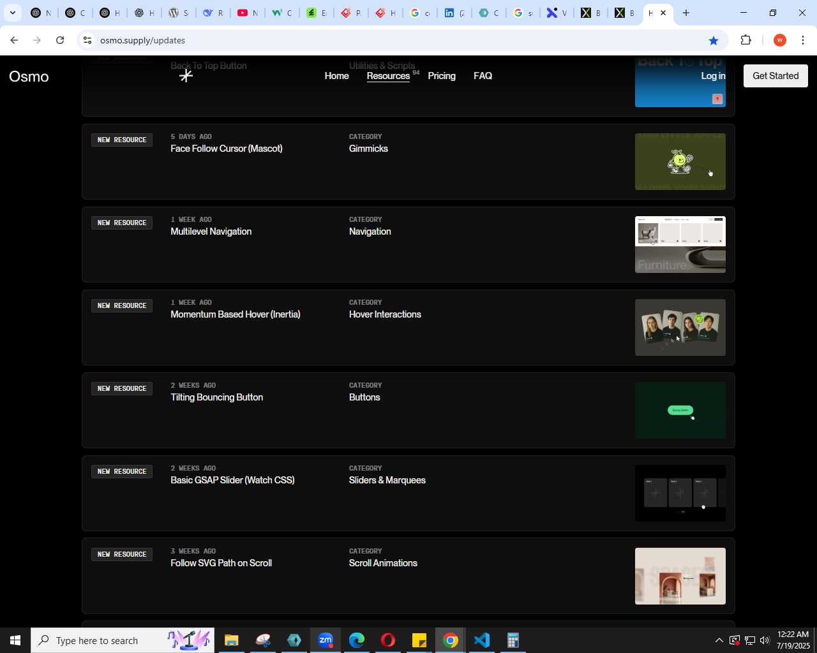817x653 pixels.
Task: Click the Navigation category text
Action: 370,231
